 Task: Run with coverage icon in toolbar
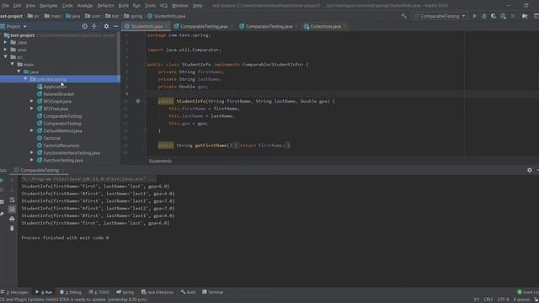(x=494, y=16)
